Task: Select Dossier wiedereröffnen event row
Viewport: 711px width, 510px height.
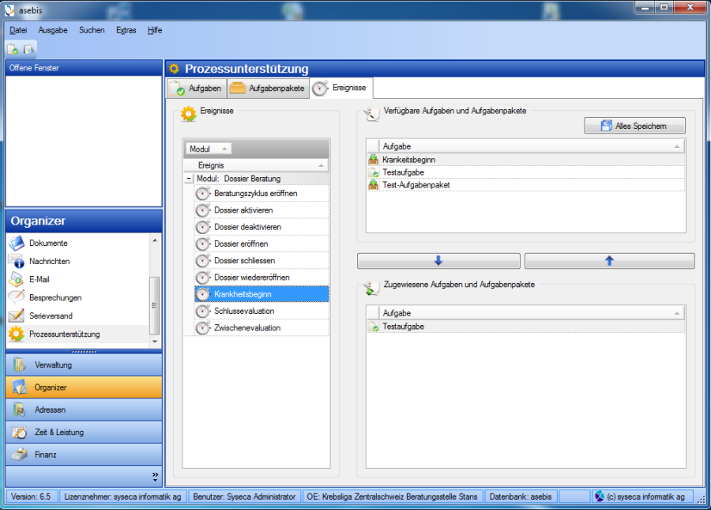Action: (x=261, y=278)
